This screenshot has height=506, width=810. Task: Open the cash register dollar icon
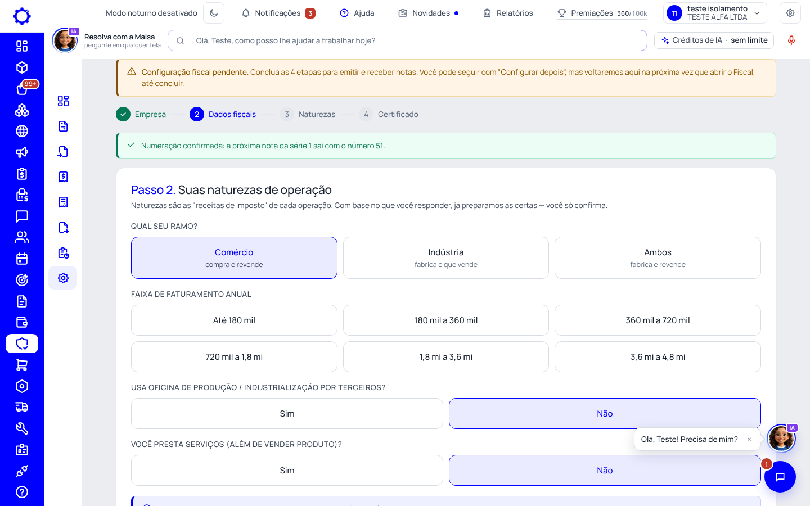pyautogui.click(x=22, y=195)
